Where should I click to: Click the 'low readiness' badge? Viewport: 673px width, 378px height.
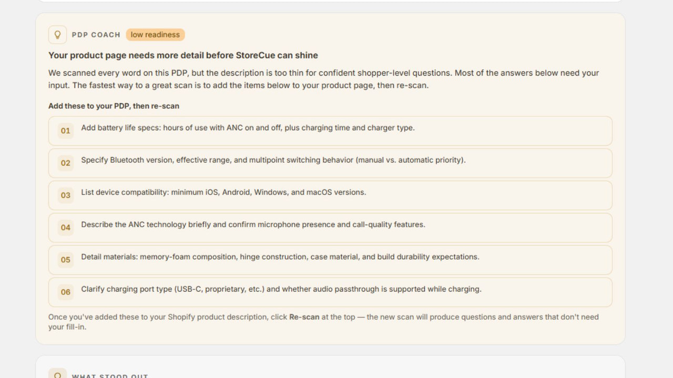[x=155, y=35]
